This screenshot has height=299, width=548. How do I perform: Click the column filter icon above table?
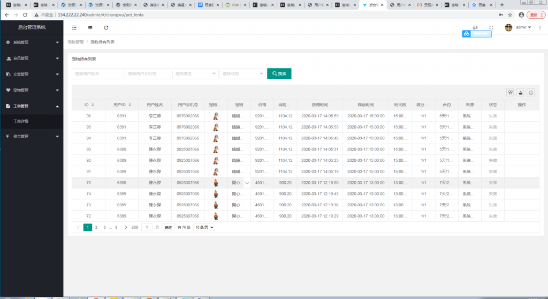pos(510,92)
